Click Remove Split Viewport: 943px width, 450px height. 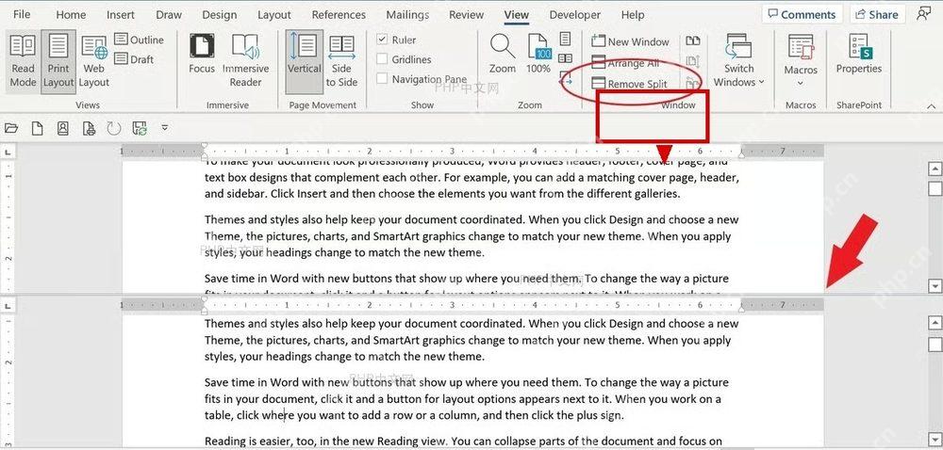(x=630, y=84)
